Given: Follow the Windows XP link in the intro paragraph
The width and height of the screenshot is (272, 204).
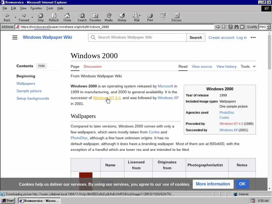Looking at the screenshot, I should (x=168, y=98).
